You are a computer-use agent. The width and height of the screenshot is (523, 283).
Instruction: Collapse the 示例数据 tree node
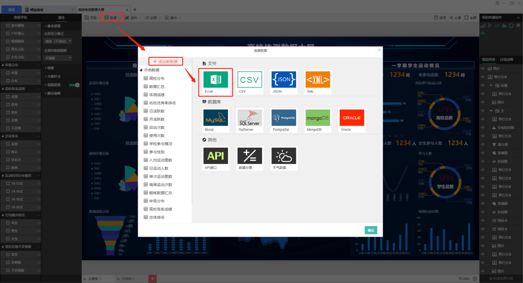pos(141,70)
